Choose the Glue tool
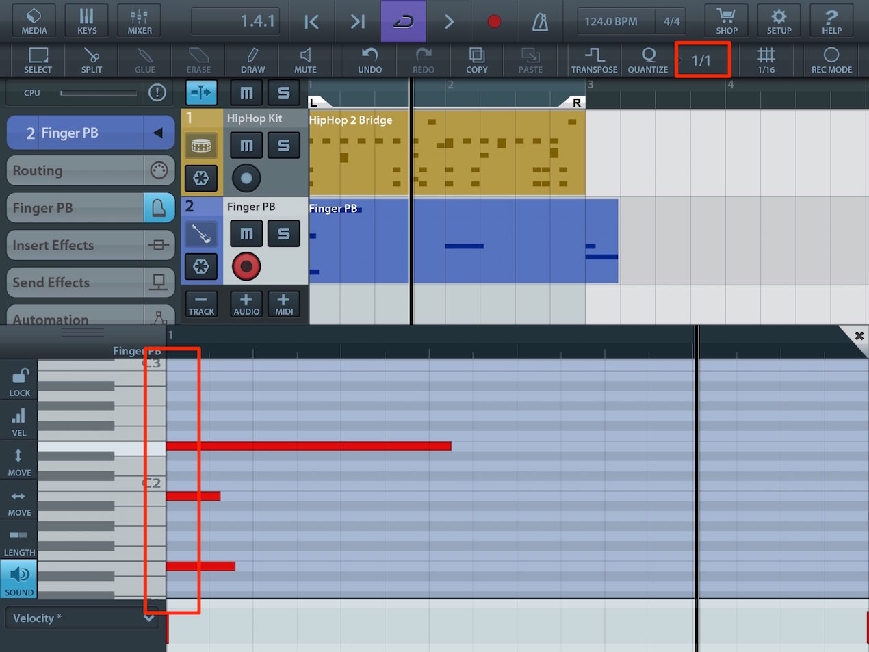Screen dimensions: 869x652 144,60
